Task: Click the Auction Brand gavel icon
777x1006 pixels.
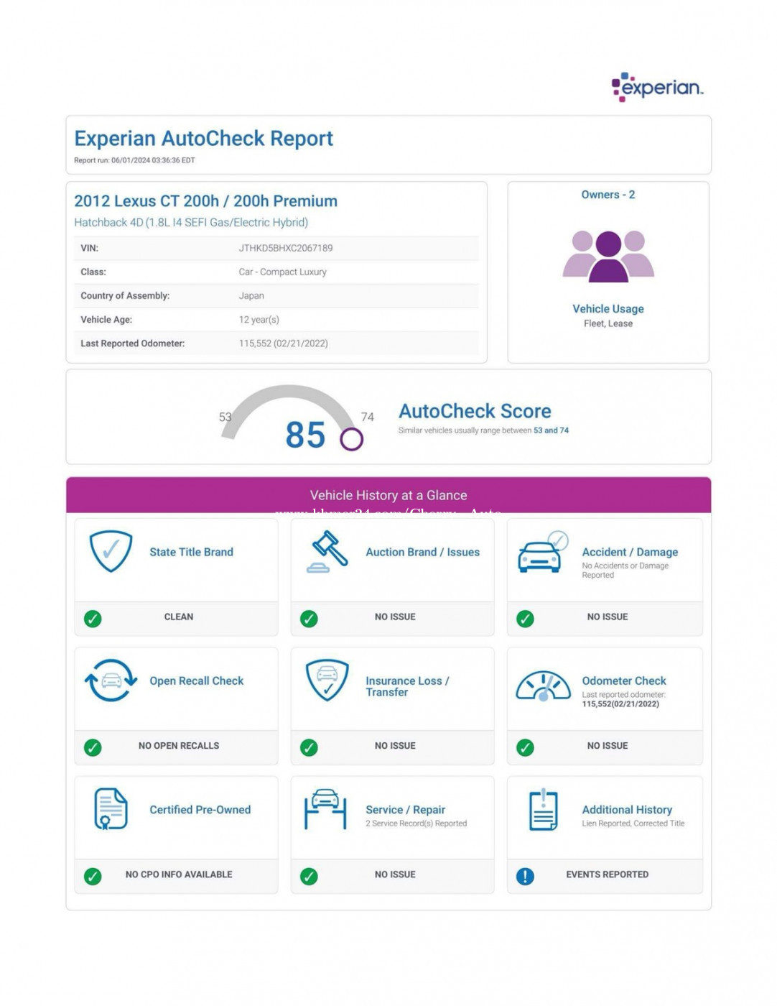Action: (x=327, y=552)
